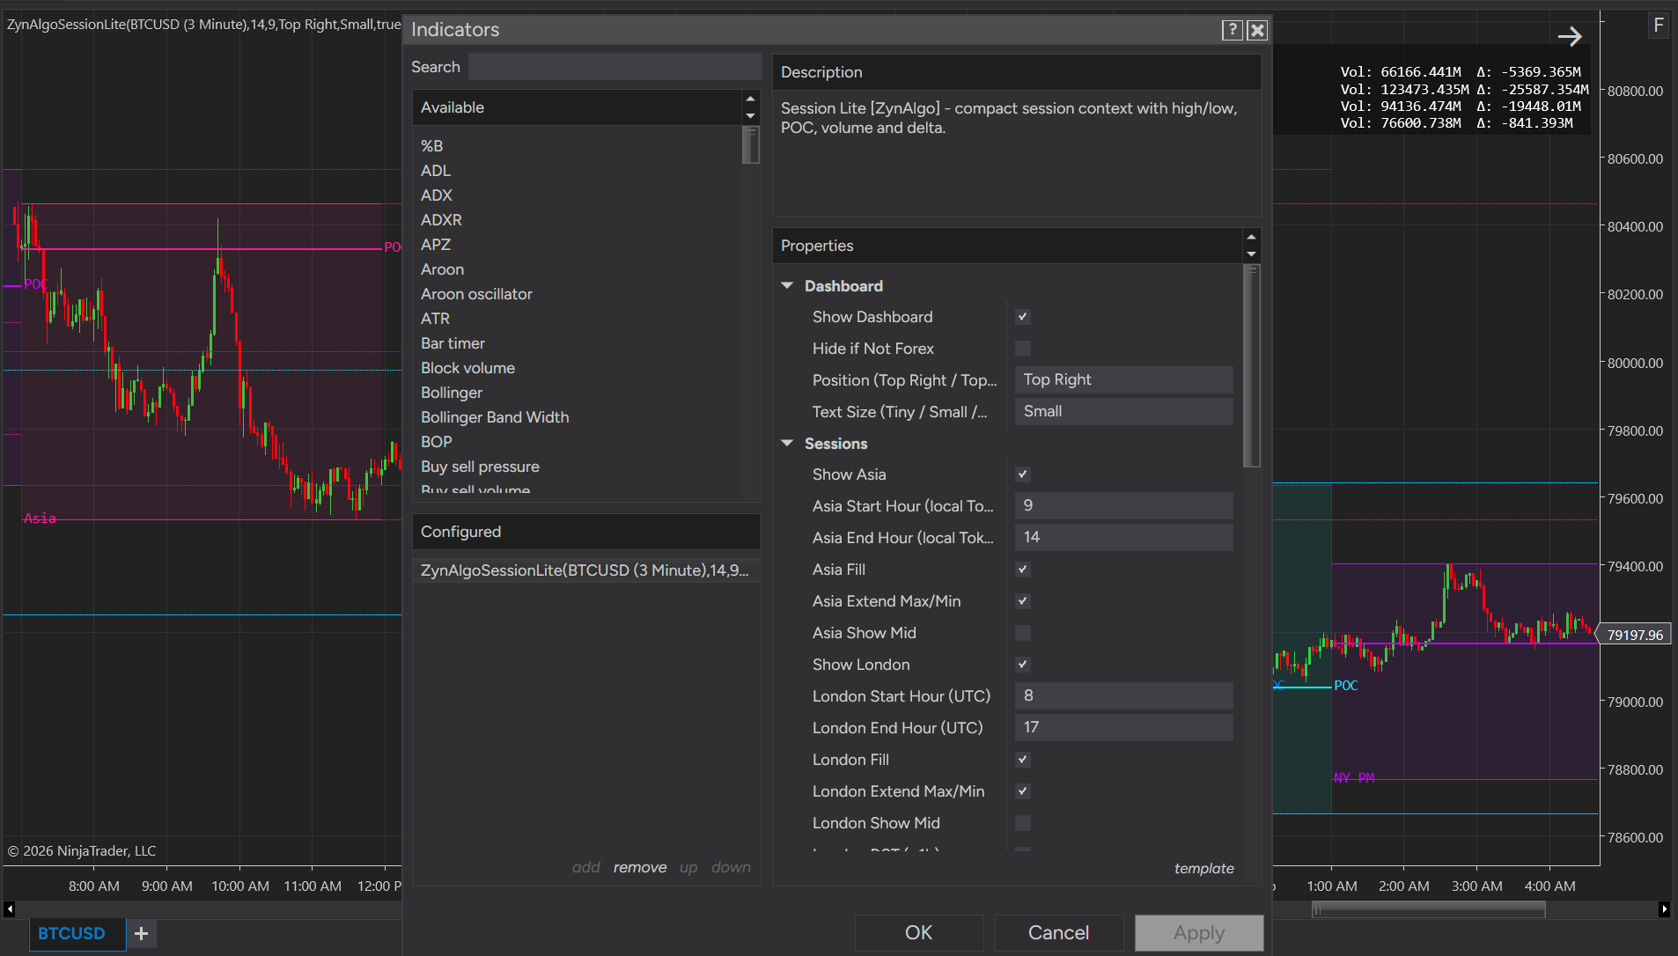Close the Indicators dialog with the X icon

(x=1257, y=30)
